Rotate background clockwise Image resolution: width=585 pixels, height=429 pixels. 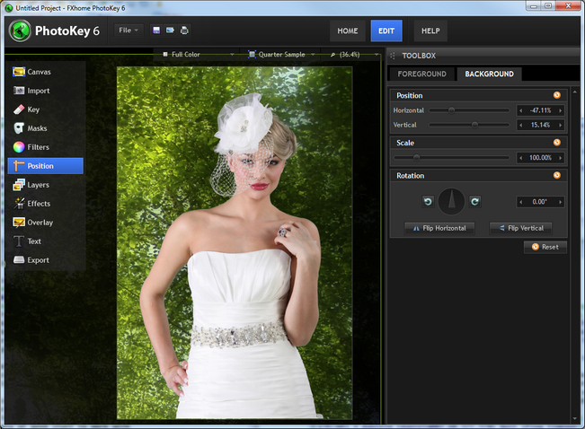pyautogui.click(x=475, y=202)
